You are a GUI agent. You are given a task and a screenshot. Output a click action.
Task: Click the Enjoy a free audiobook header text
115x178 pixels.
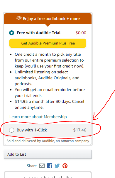(51, 19)
